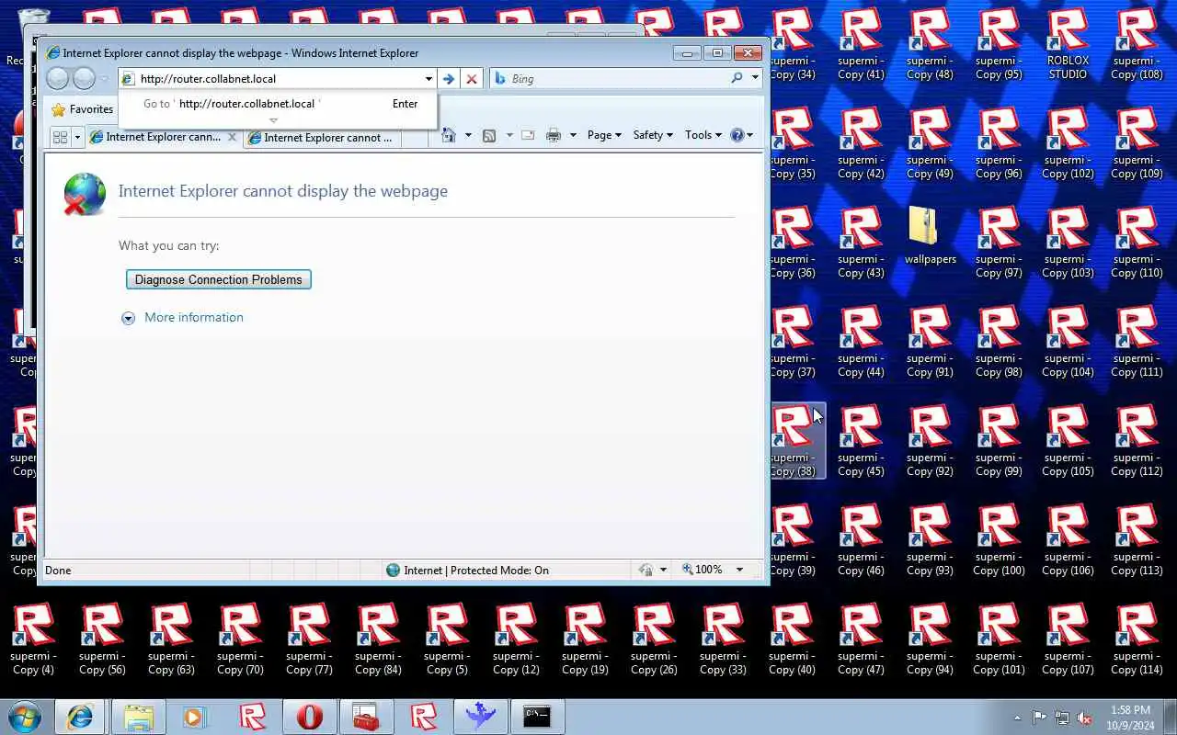Open Internet Explorer from the taskbar
The height and width of the screenshot is (735, 1177).
click(79, 717)
